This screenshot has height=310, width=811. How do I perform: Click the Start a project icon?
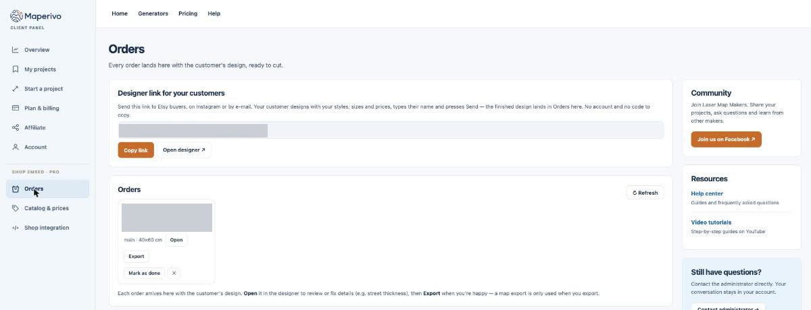click(x=16, y=89)
